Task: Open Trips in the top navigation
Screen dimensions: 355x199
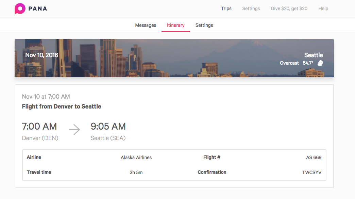Action: tap(226, 9)
